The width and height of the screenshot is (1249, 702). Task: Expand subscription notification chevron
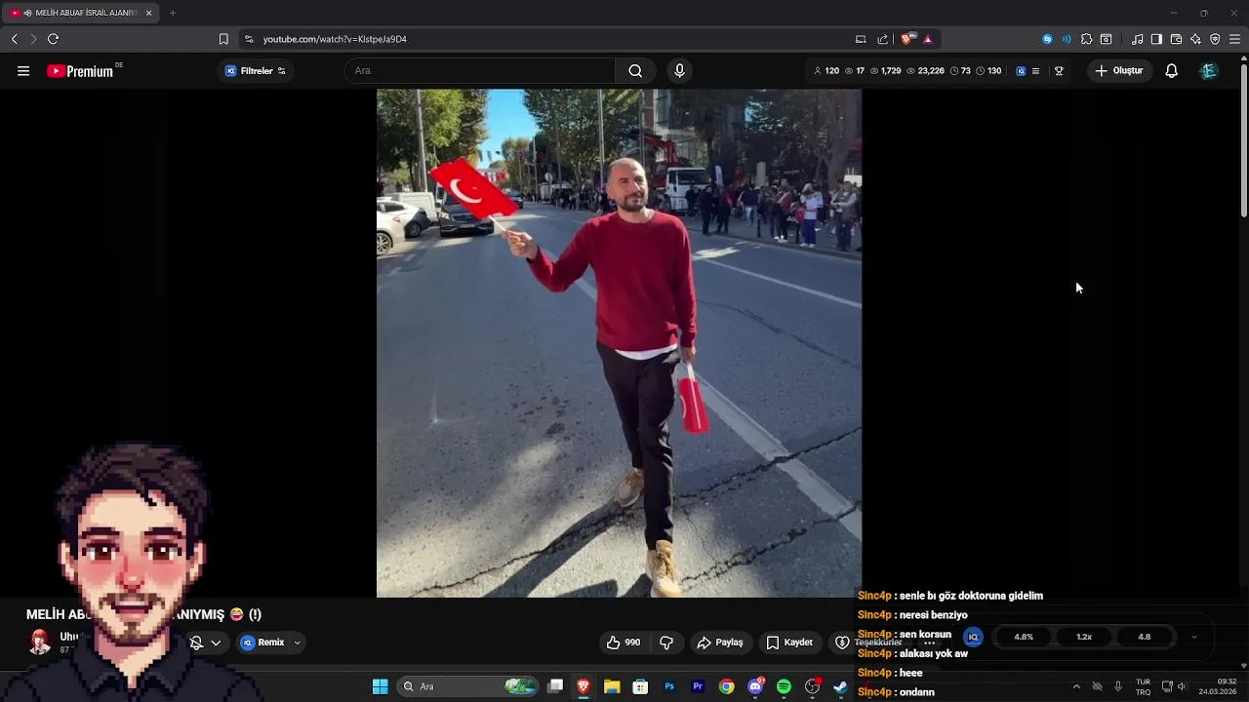tap(216, 643)
